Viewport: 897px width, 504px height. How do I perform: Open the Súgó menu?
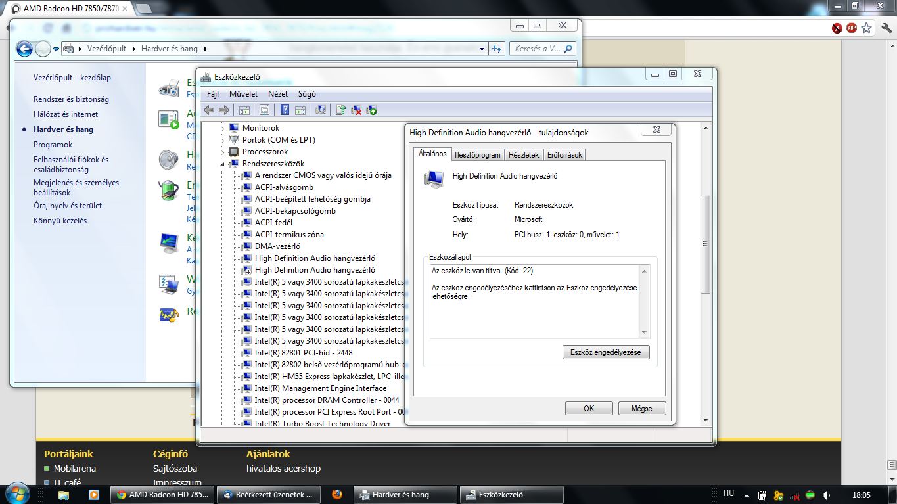[307, 94]
